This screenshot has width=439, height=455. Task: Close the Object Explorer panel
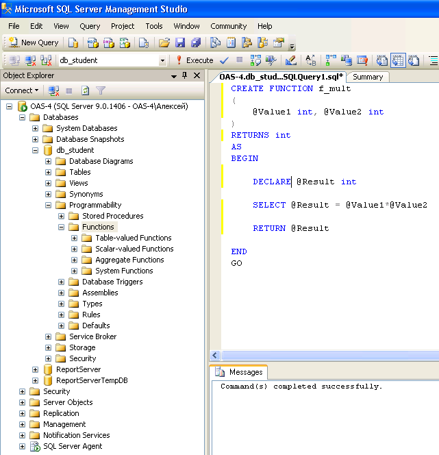pos(197,75)
